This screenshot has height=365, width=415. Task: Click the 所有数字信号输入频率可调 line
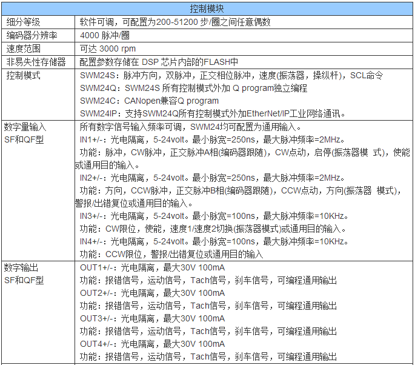pyautogui.click(x=191, y=127)
